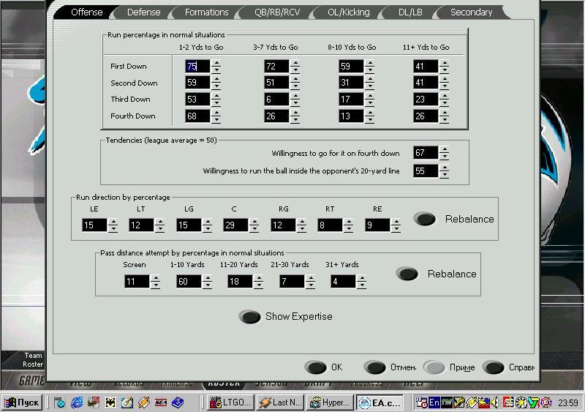Image resolution: width=585 pixels, height=412 pixels.
Task: Decrease fourth down willingness value
Action: (x=445, y=157)
